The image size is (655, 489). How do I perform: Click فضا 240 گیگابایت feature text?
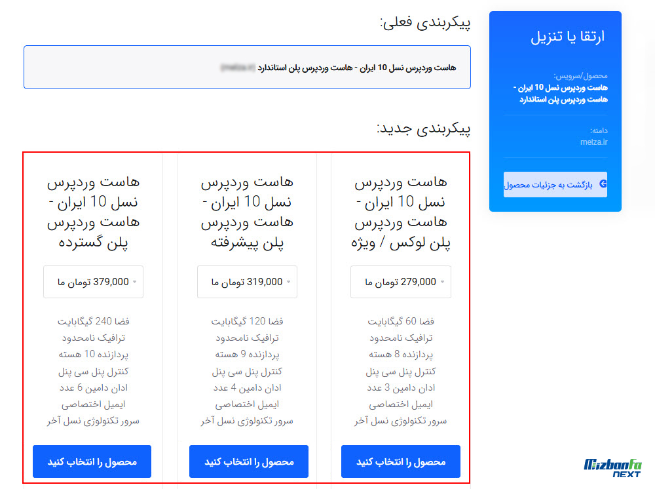click(x=93, y=321)
